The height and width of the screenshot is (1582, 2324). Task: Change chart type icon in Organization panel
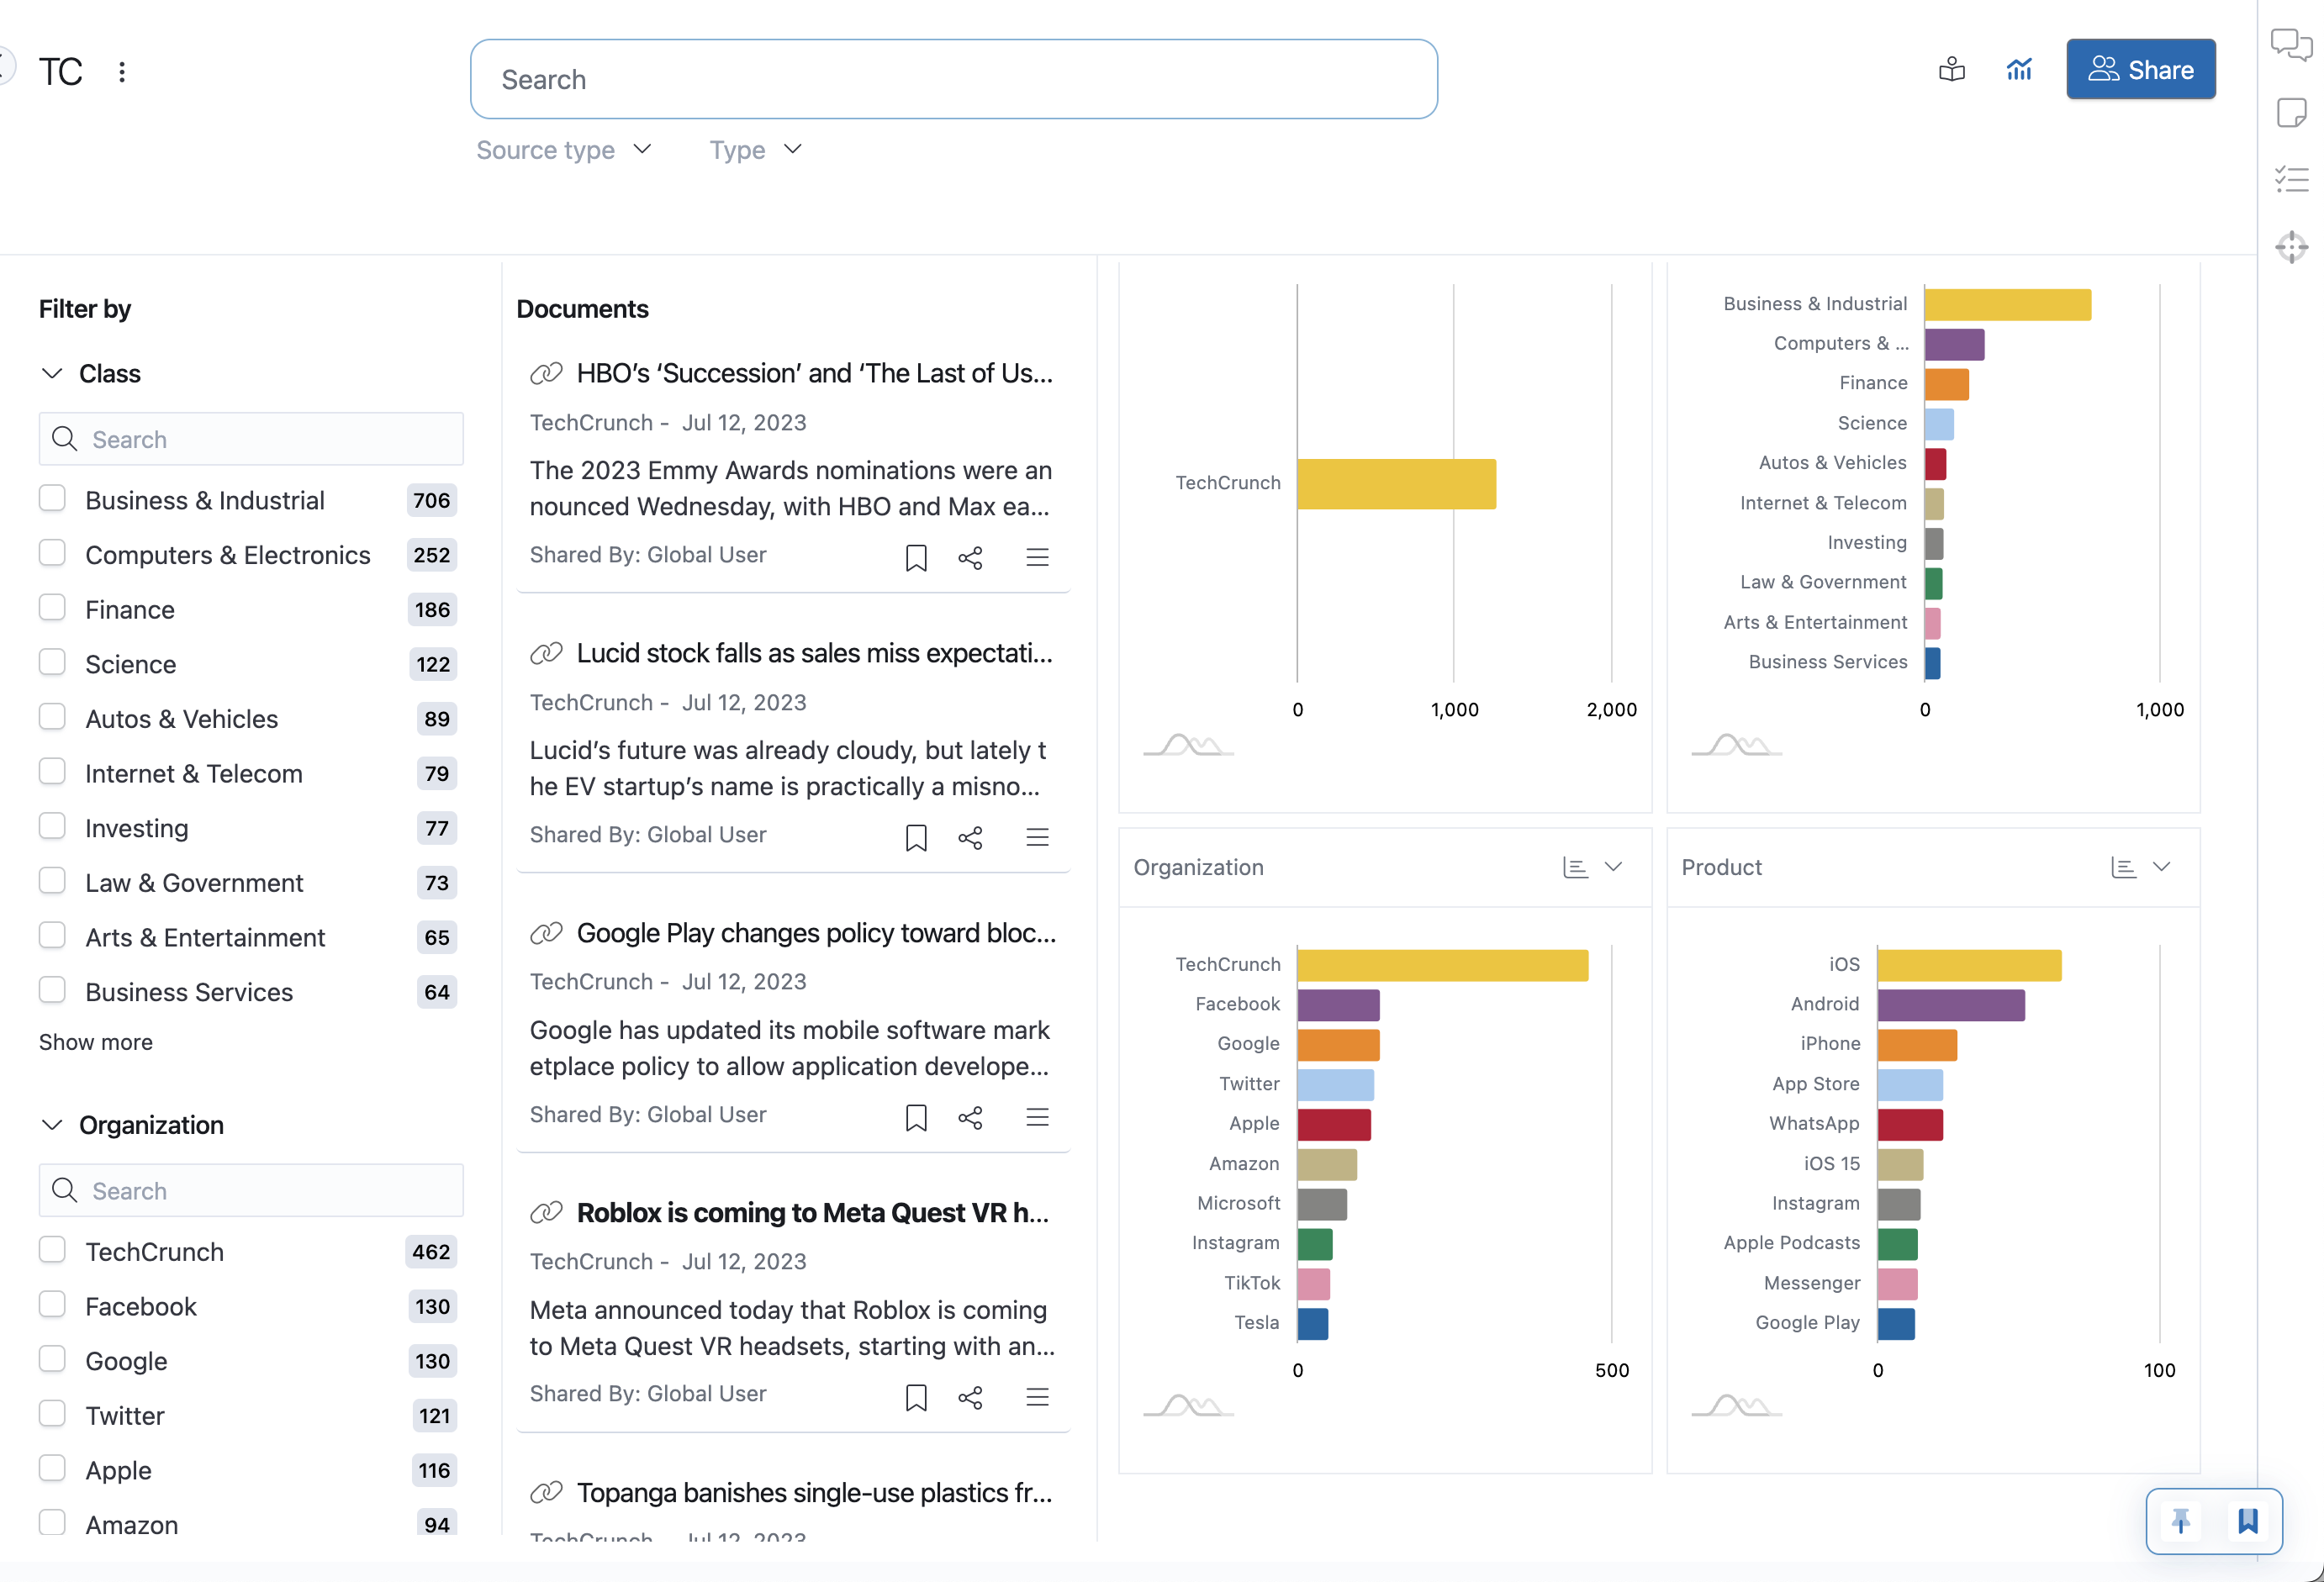[1575, 867]
